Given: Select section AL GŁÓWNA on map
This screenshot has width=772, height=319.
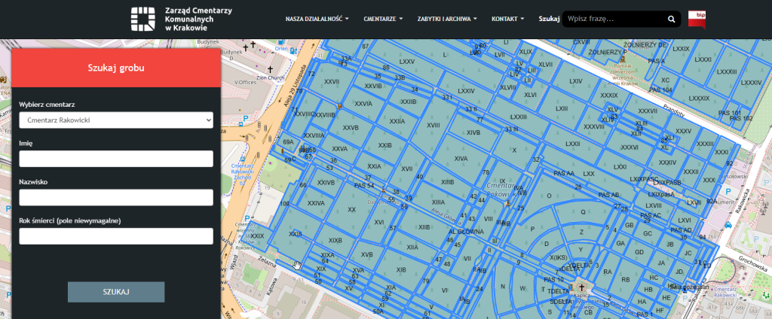Looking at the screenshot, I should point(466,232).
